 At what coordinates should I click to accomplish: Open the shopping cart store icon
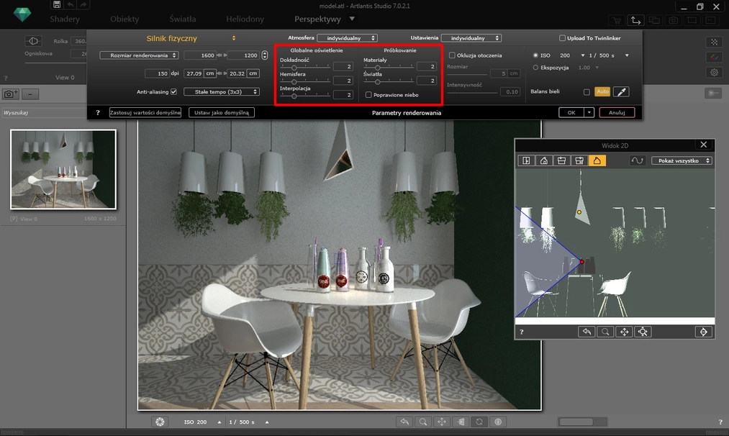pyautogui.click(x=617, y=20)
